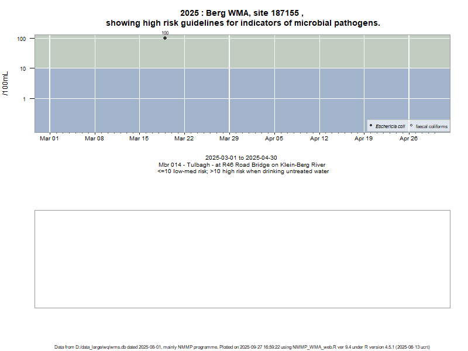
Task: Click the y-axis tick label '10'
Action: [22, 69]
